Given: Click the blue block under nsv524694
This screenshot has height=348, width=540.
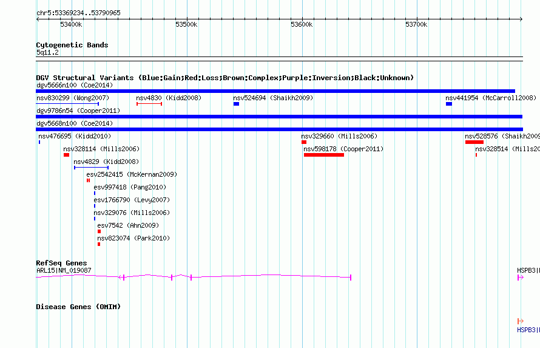Looking at the screenshot, I should click(x=236, y=104).
